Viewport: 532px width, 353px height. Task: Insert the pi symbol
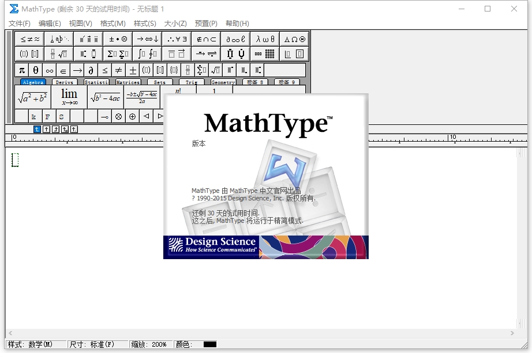(22, 70)
